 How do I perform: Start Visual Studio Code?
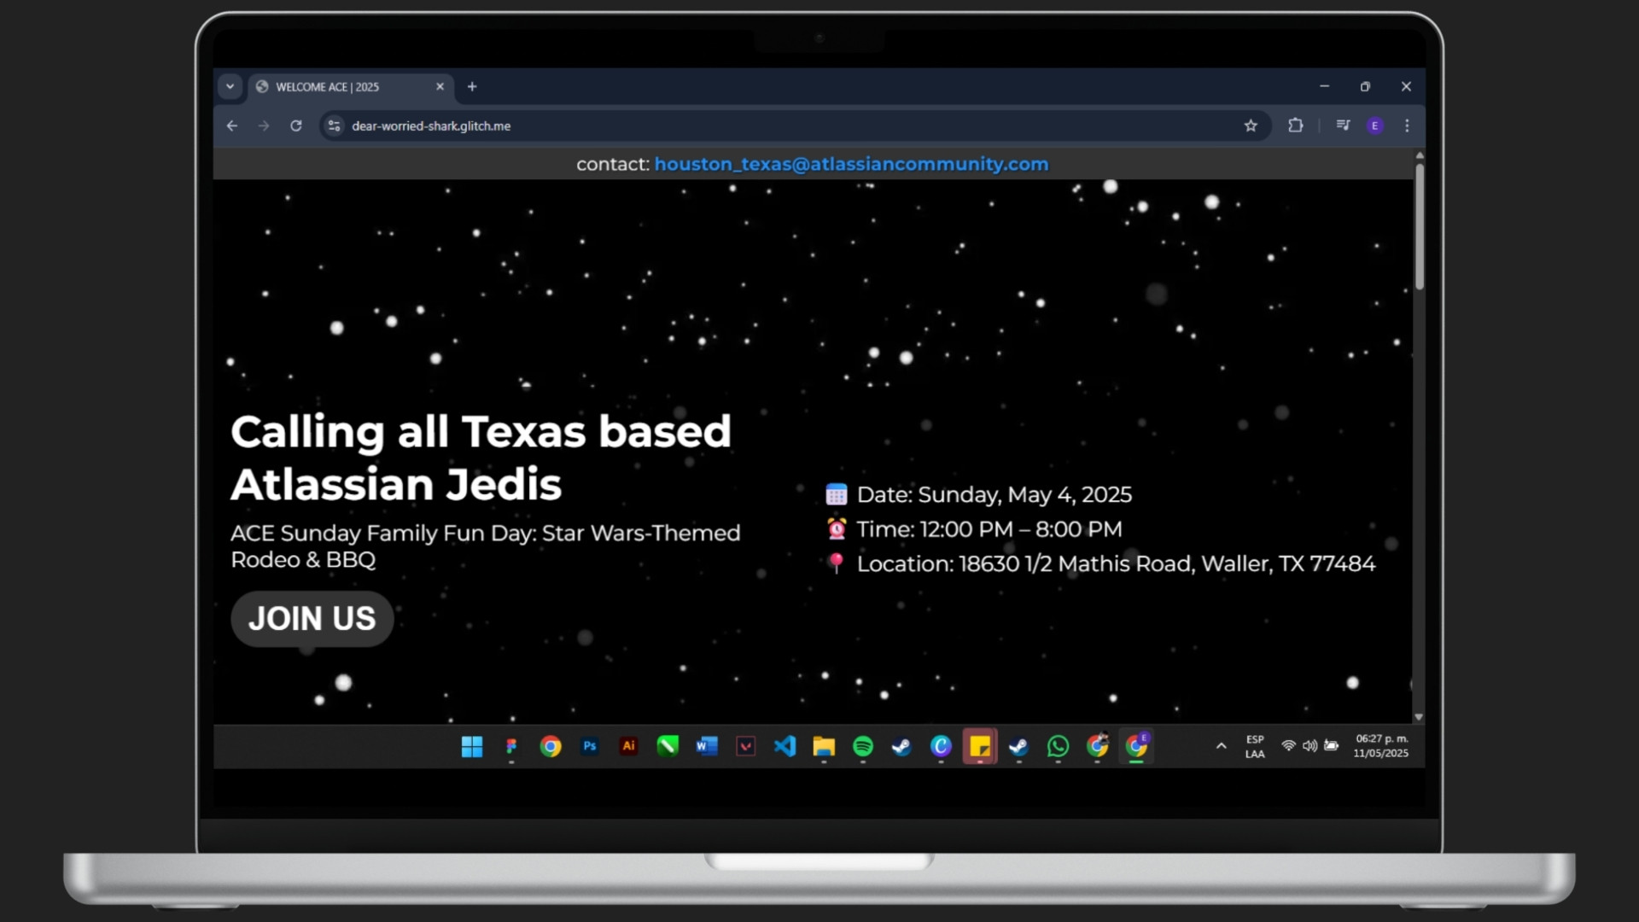[x=785, y=746]
